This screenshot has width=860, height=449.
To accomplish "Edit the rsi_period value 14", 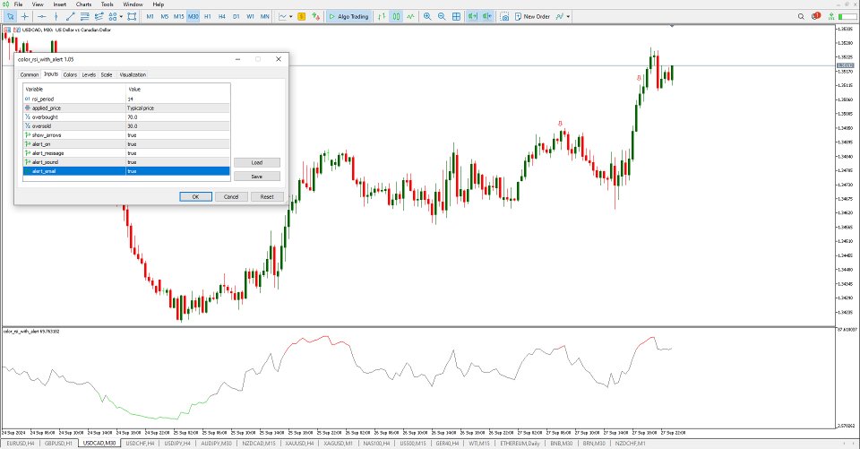I will click(x=177, y=99).
